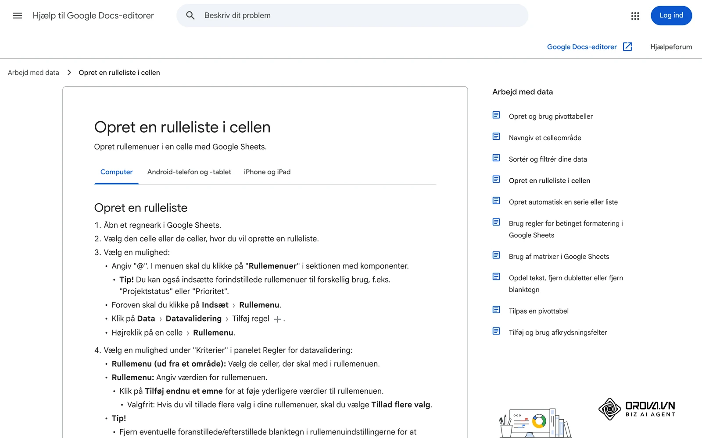
Task: Click document icon beside sidebar Opret en rulleliste i cellen
Action: pyautogui.click(x=496, y=180)
